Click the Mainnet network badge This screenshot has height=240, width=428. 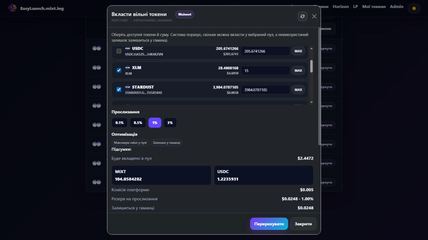[x=185, y=14]
